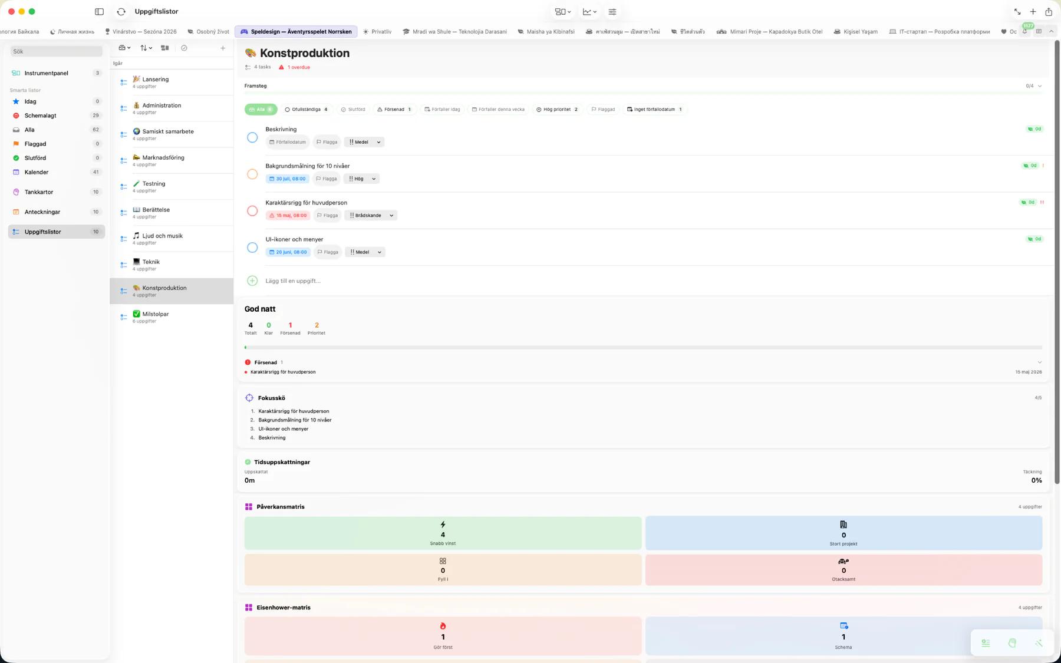Open the settings sliders icon in toolbar
Image resolution: width=1061 pixels, height=663 pixels.
(612, 12)
